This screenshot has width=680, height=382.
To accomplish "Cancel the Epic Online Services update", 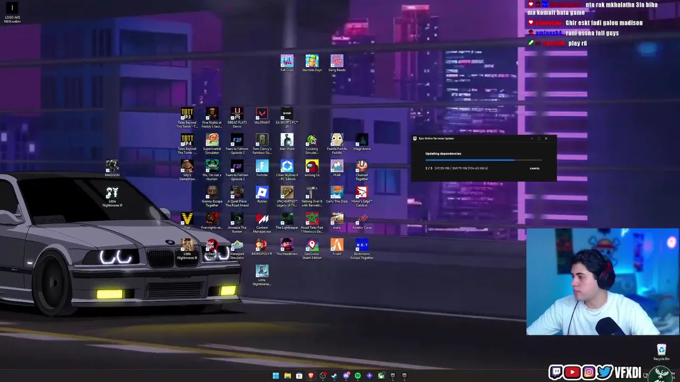I will (x=534, y=168).
